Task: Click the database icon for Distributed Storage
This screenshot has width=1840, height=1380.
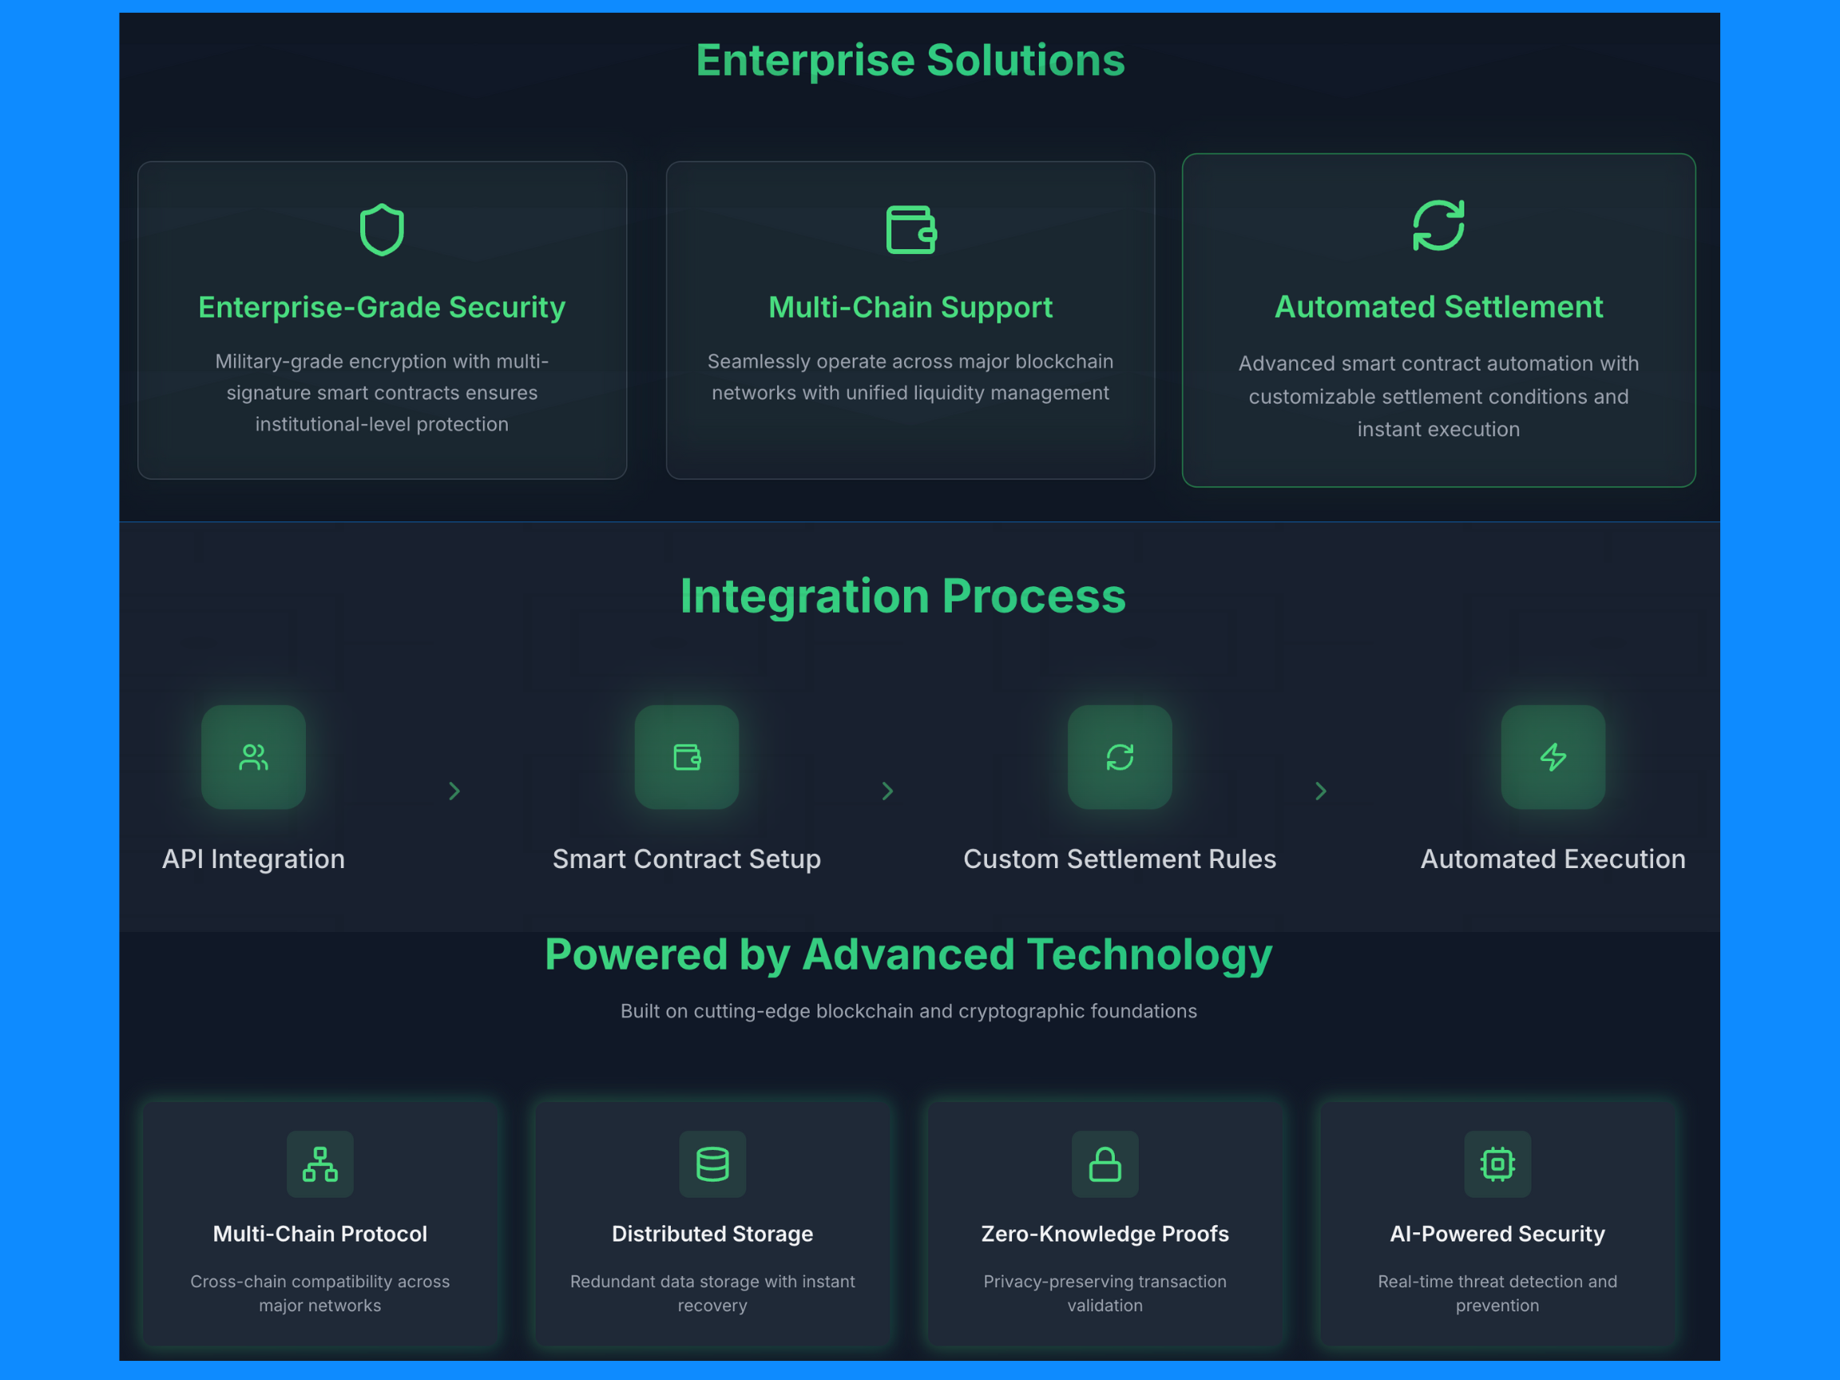Action: 713,1164
